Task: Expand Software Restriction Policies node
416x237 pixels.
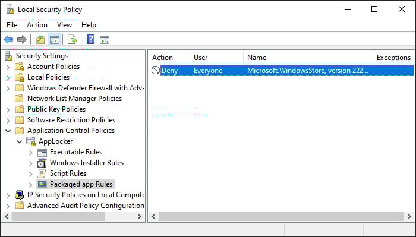Action: tap(8, 121)
